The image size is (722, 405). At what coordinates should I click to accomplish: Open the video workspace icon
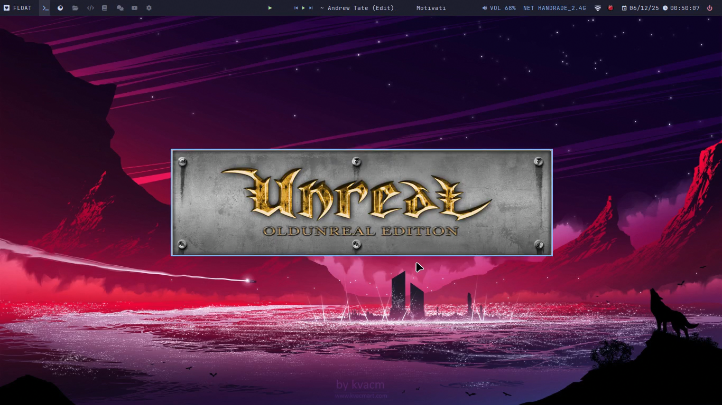pos(135,8)
